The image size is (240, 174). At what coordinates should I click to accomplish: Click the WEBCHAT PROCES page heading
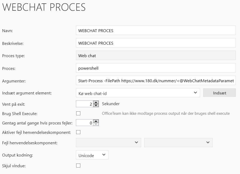pos(44,7)
